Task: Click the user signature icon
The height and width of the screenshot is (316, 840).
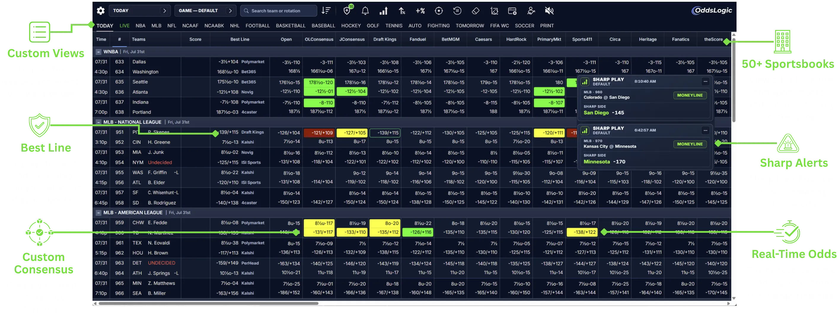Action: pos(531,11)
